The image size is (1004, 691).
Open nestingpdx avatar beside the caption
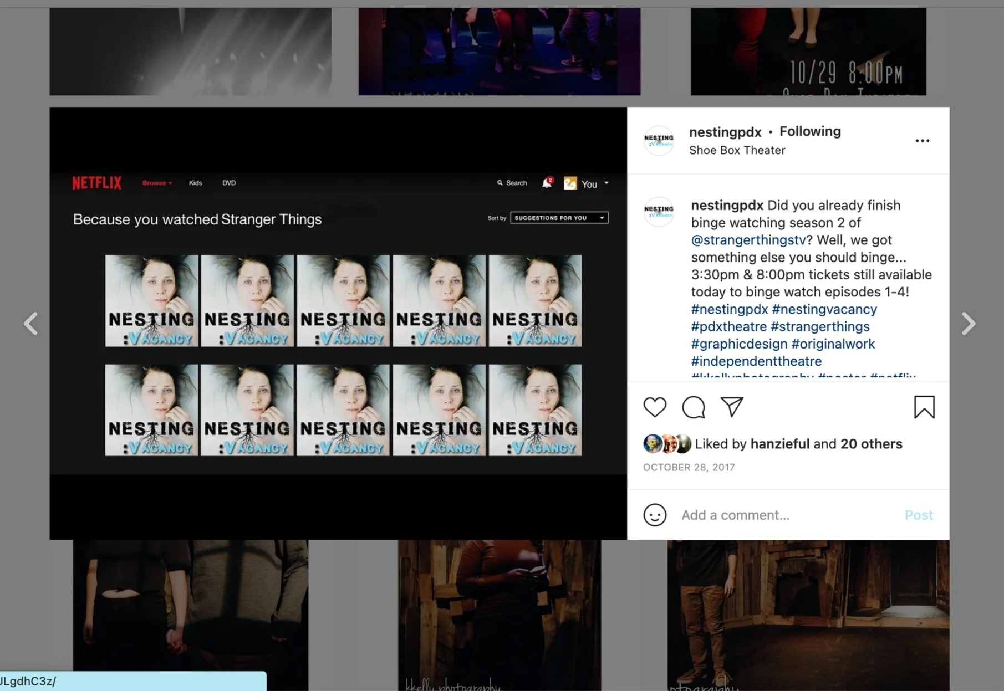point(659,212)
